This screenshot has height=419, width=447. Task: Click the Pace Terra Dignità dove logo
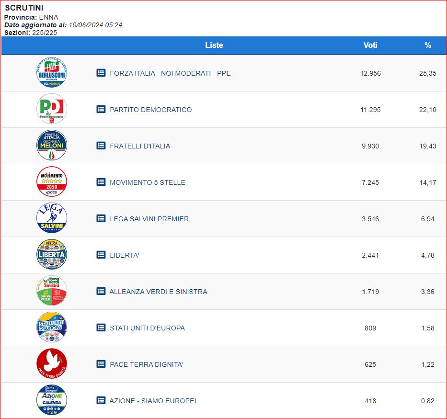click(x=52, y=364)
